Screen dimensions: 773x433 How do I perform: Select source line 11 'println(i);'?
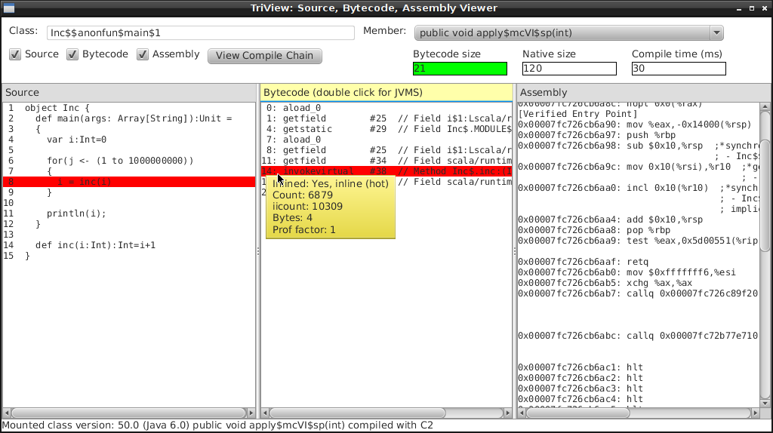[129, 213]
